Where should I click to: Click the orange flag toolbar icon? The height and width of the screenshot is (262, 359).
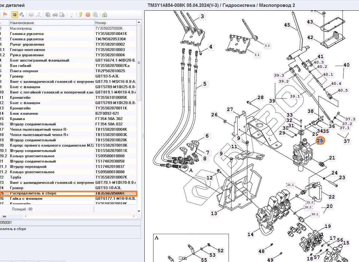(5, 15)
